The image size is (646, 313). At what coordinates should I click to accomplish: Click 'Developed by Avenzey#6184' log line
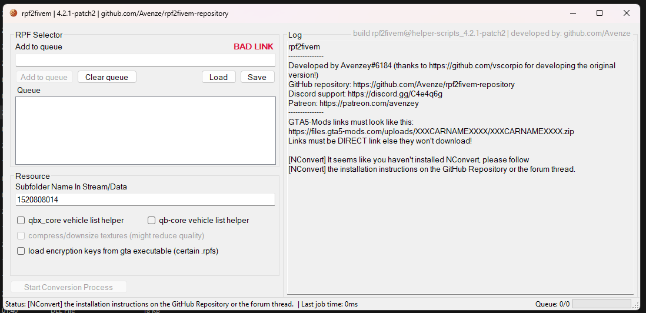[x=451, y=70]
